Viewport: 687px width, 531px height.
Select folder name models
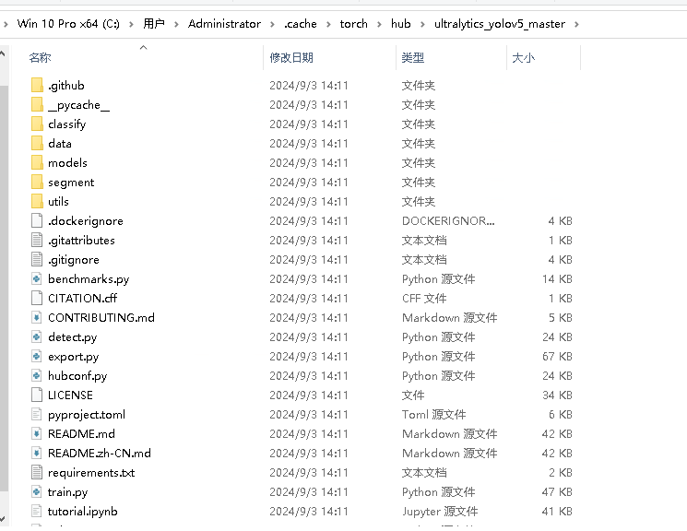(x=67, y=163)
